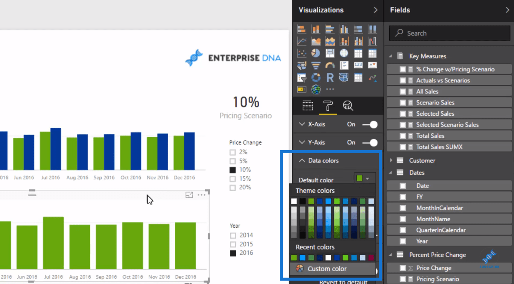
Task: Collapse the Percent Price Change table
Action: coord(391,255)
